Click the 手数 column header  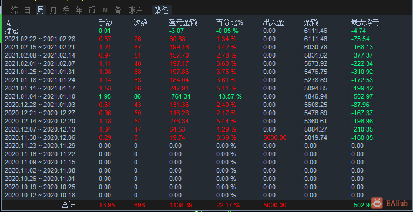point(106,23)
